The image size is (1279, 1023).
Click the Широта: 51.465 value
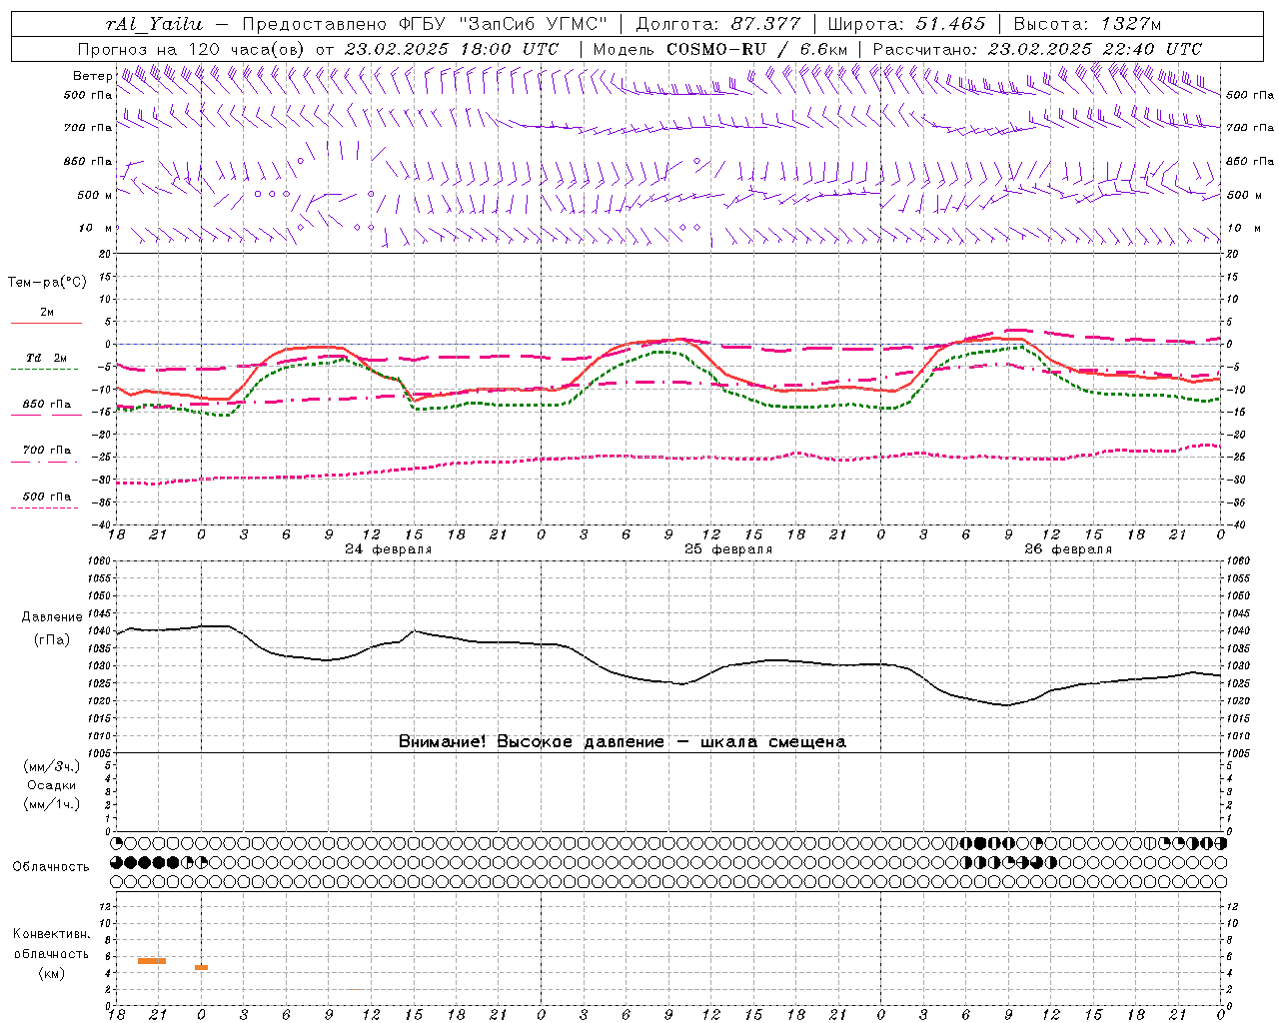(907, 24)
